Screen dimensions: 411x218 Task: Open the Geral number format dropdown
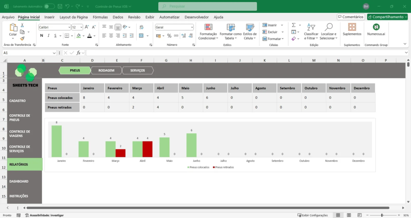point(191,27)
